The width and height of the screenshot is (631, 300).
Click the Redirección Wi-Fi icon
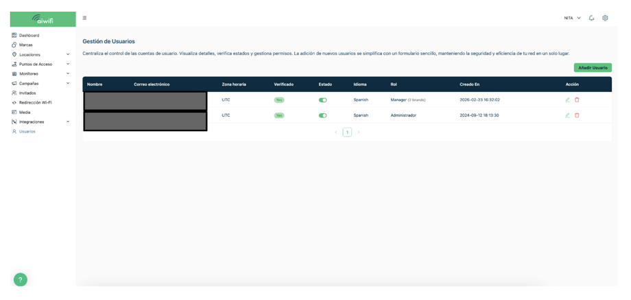[x=14, y=103]
